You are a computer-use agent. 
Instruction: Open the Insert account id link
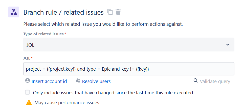pyautogui.click(x=49, y=81)
